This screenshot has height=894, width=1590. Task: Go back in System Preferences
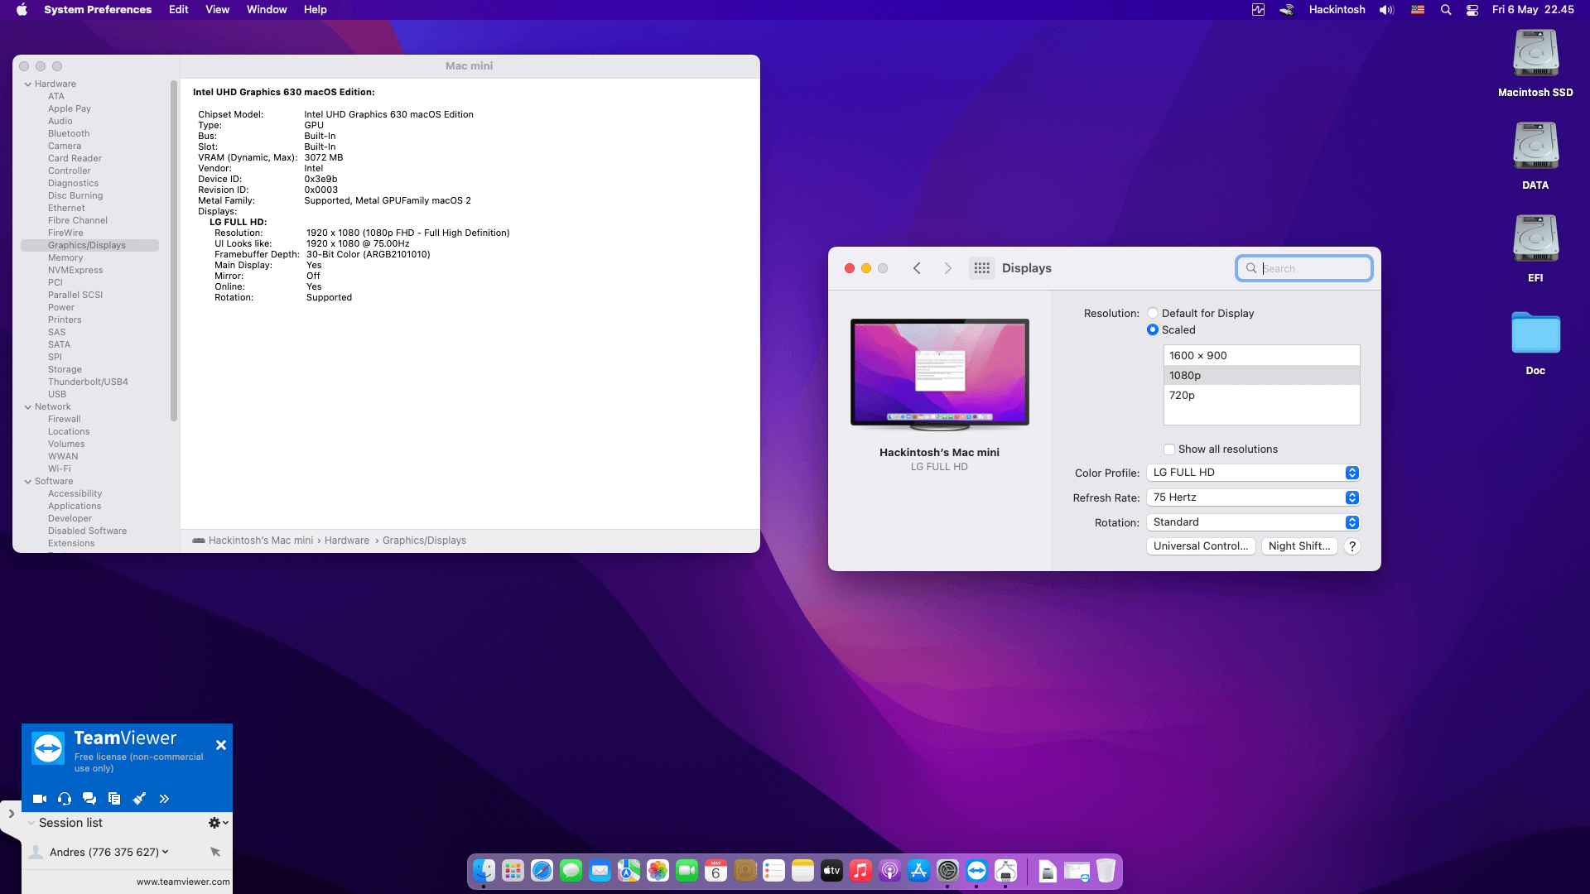(x=917, y=268)
